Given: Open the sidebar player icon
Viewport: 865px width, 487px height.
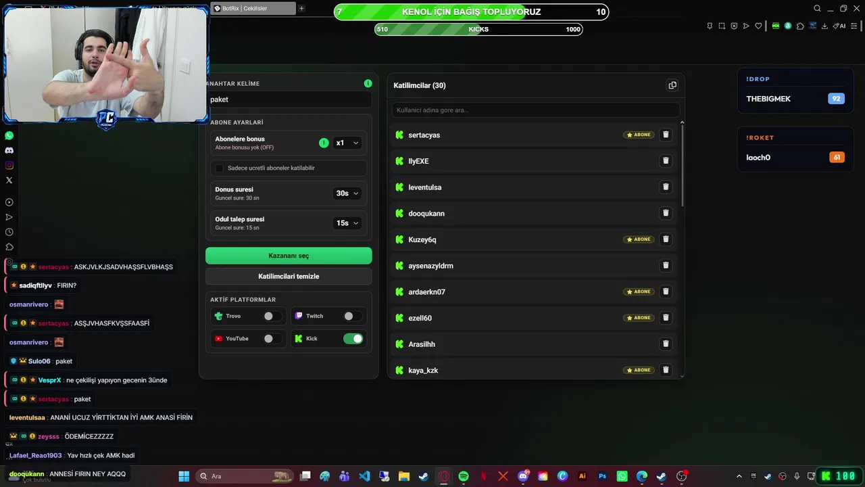Looking at the screenshot, I should click(9, 202).
